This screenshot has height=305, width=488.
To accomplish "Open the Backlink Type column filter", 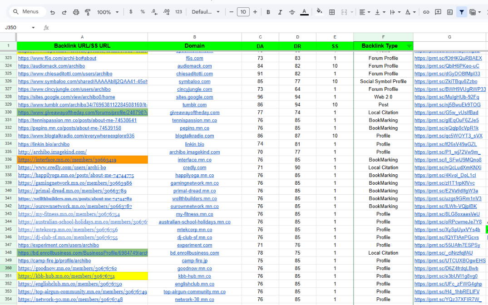I will 409,46.
